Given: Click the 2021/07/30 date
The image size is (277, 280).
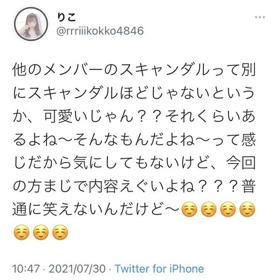Looking at the screenshot, I should (x=77, y=269).
